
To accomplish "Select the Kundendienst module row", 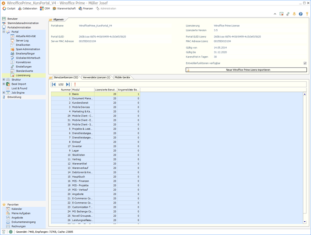I will tap(96, 103).
